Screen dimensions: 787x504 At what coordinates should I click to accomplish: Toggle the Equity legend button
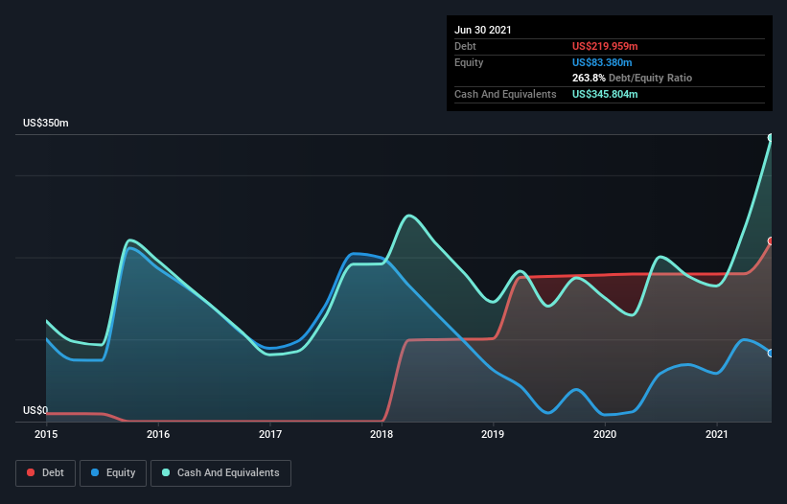click(x=113, y=473)
